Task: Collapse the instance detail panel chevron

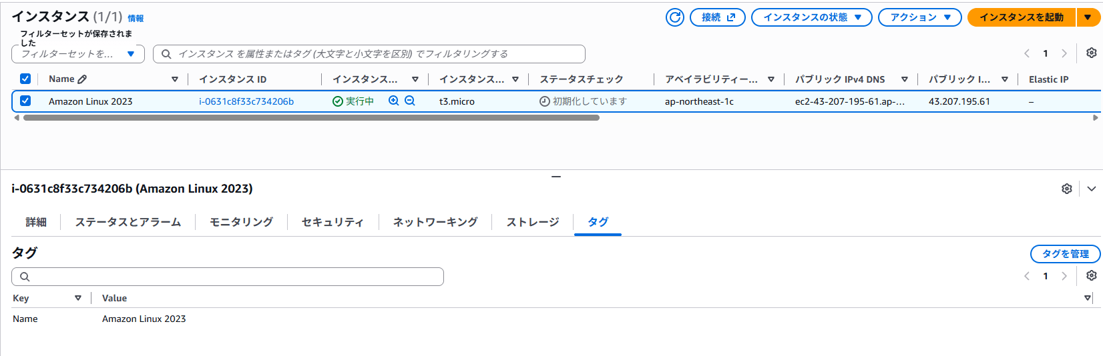Action: 1092,189
